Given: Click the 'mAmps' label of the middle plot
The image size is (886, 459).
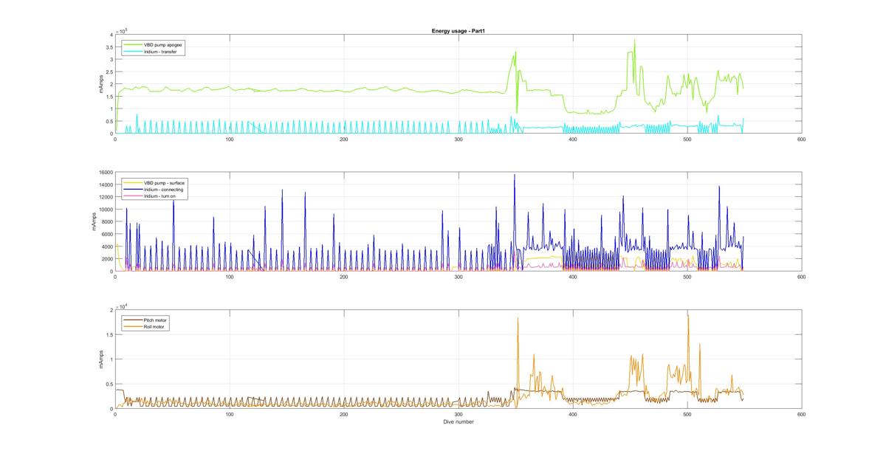Looking at the screenshot, I should (x=95, y=222).
